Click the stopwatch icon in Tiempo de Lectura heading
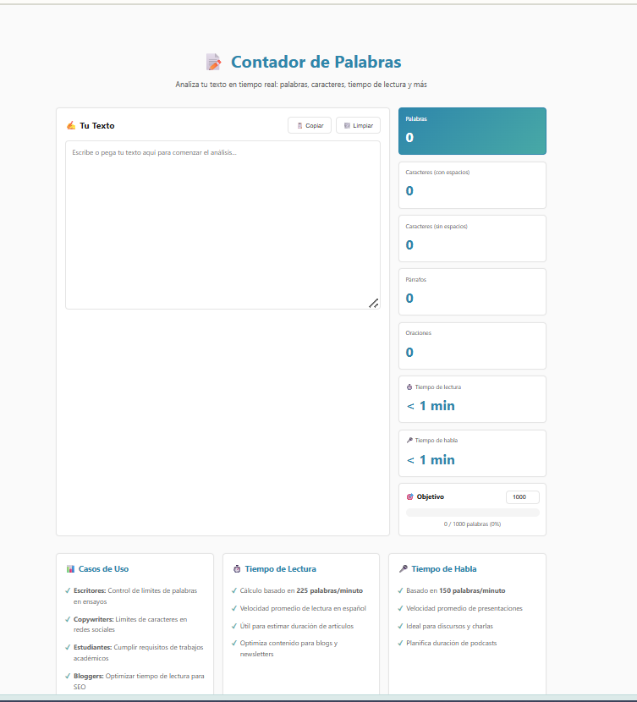Screen dimensions: 637x702 click(236, 569)
